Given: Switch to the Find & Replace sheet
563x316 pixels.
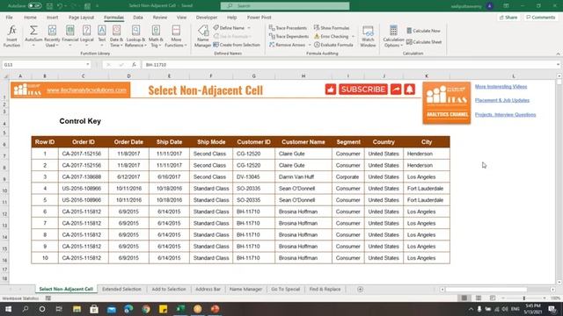Looking at the screenshot, I should point(325,289).
